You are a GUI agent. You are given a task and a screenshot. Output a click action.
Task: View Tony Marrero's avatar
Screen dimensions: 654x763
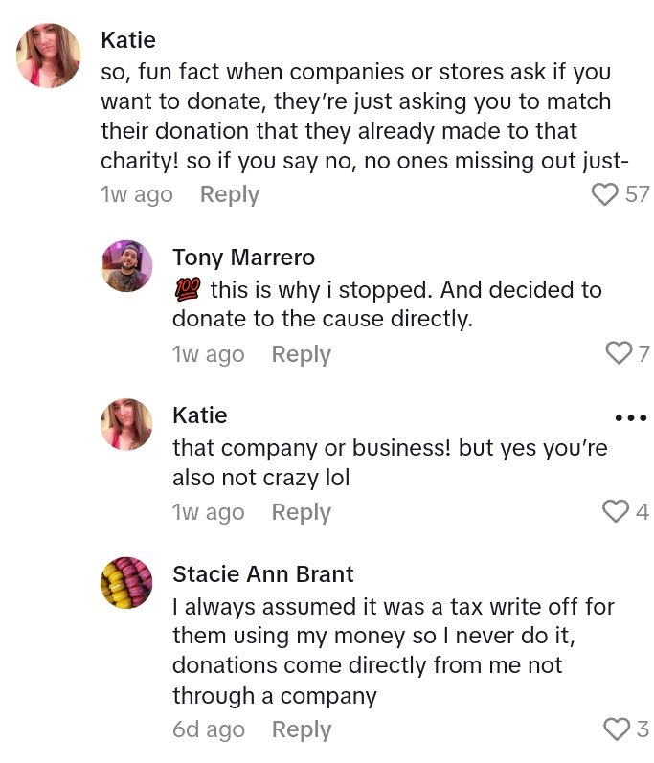pyautogui.click(x=126, y=265)
